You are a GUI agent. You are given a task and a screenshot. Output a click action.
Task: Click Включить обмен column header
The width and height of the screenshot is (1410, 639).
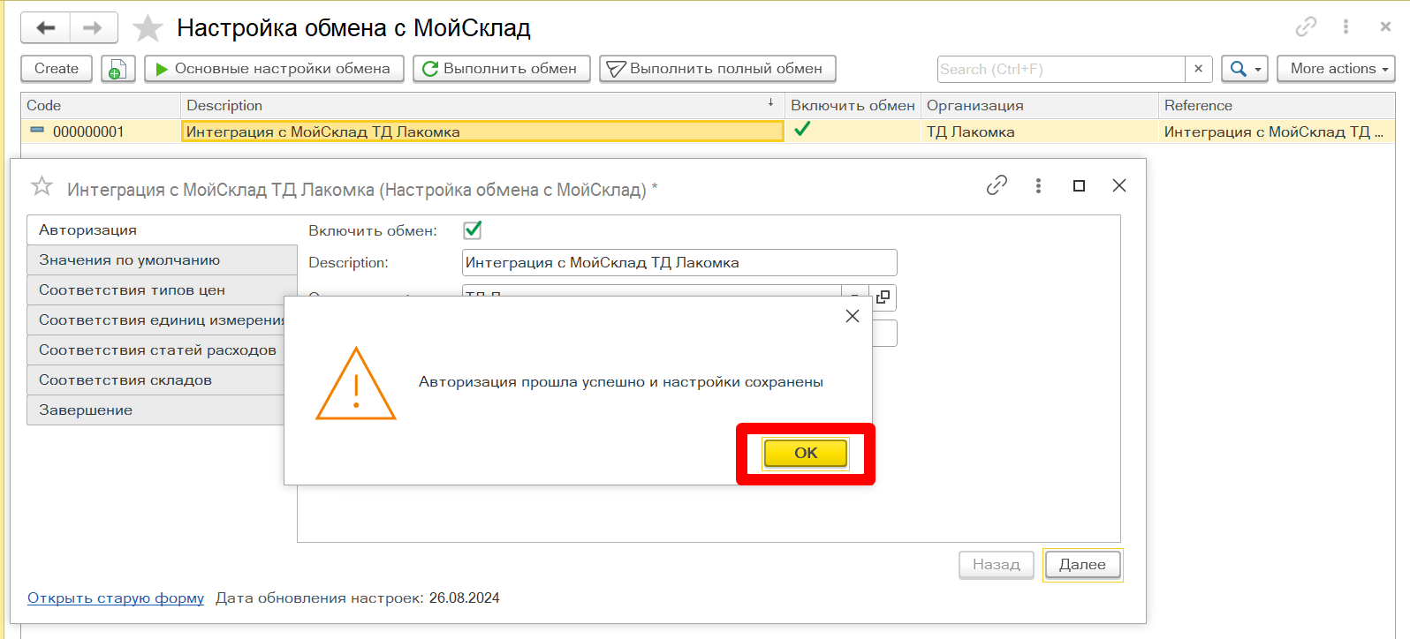pyautogui.click(x=853, y=105)
